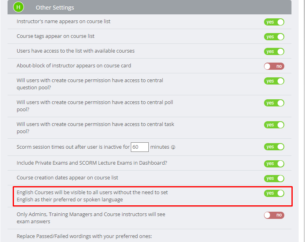Turn off users' access to available courses list
305x242 pixels.
[274, 51]
